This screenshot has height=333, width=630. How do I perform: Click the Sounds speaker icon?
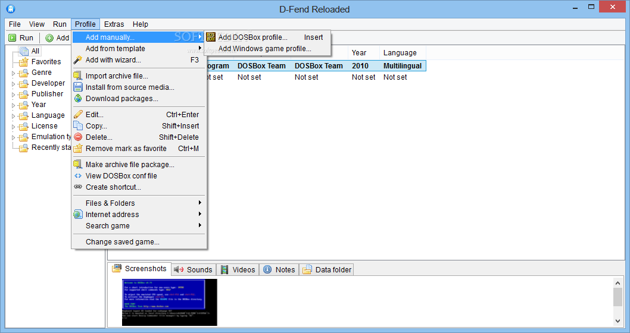pos(179,269)
